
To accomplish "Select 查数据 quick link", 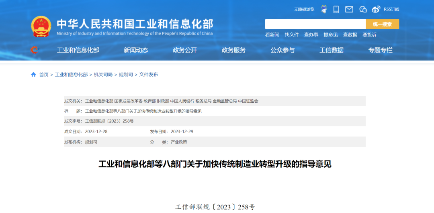I will click(x=350, y=35).
